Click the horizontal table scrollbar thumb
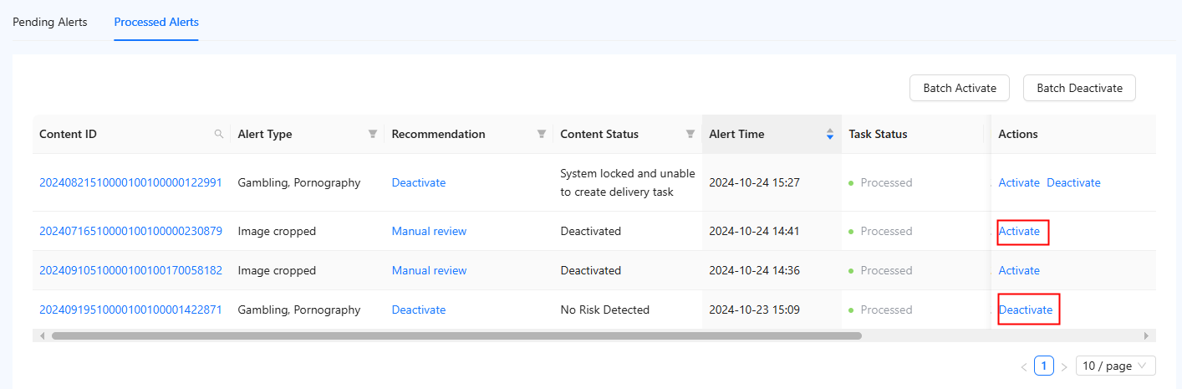The width and height of the screenshot is (1182, 389). [456, 335]
